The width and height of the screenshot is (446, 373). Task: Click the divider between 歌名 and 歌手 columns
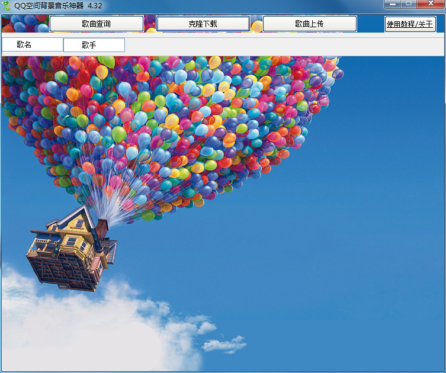pos(63,45)
